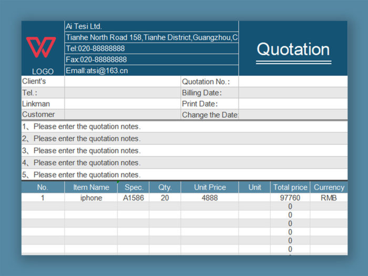368x276 pixels.
Task: Select the fifth quotation notes row
Action: 184,175
